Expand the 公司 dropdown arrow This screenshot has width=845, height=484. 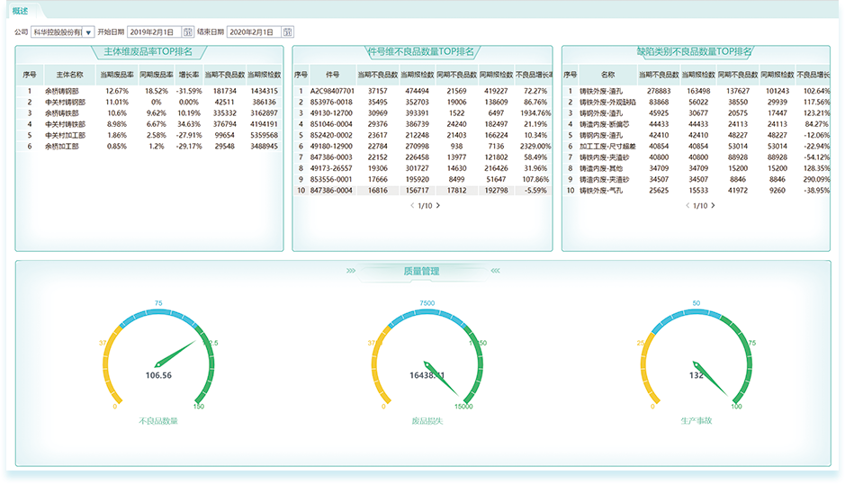tap(89, 32)
